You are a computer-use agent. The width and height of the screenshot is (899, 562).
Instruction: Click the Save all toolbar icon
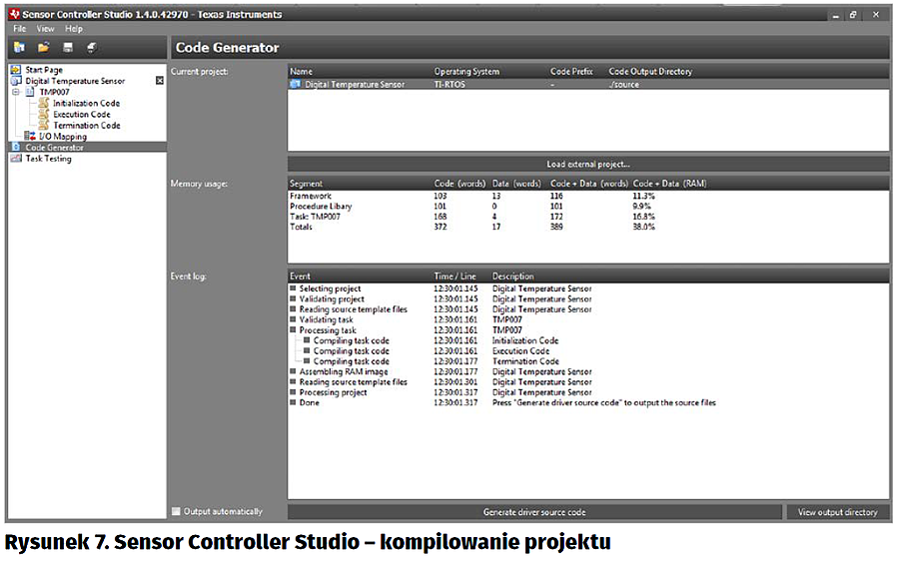coord(92,48)
